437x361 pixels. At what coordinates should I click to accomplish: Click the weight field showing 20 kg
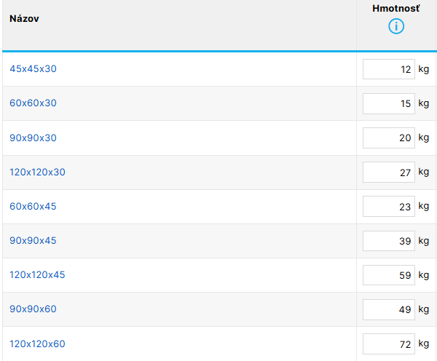(x=389, y=138)
